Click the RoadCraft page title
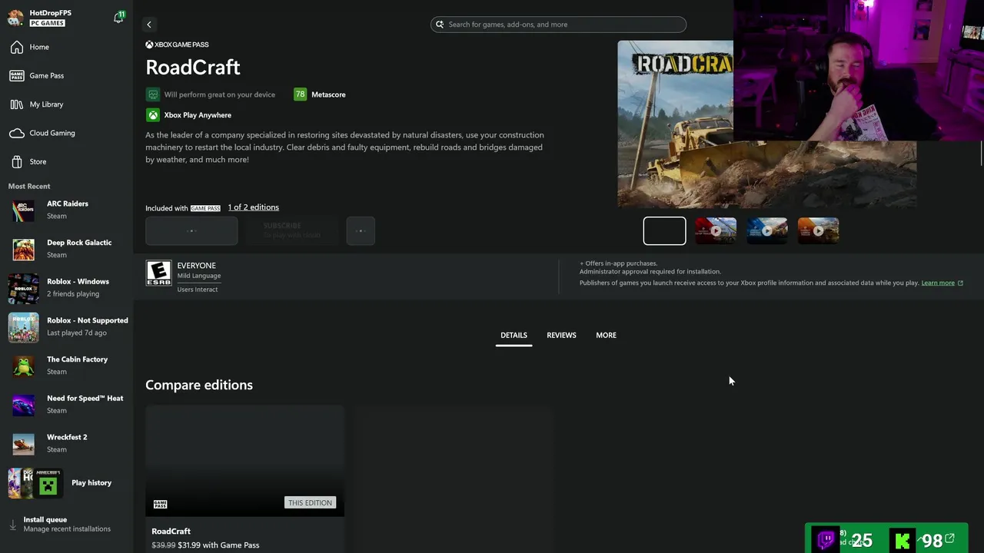Viewport: 984px width, 553px height. 193,68
